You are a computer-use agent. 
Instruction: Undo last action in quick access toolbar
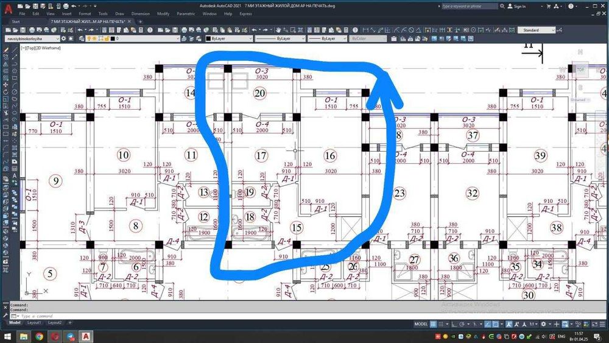coord(74,6)
